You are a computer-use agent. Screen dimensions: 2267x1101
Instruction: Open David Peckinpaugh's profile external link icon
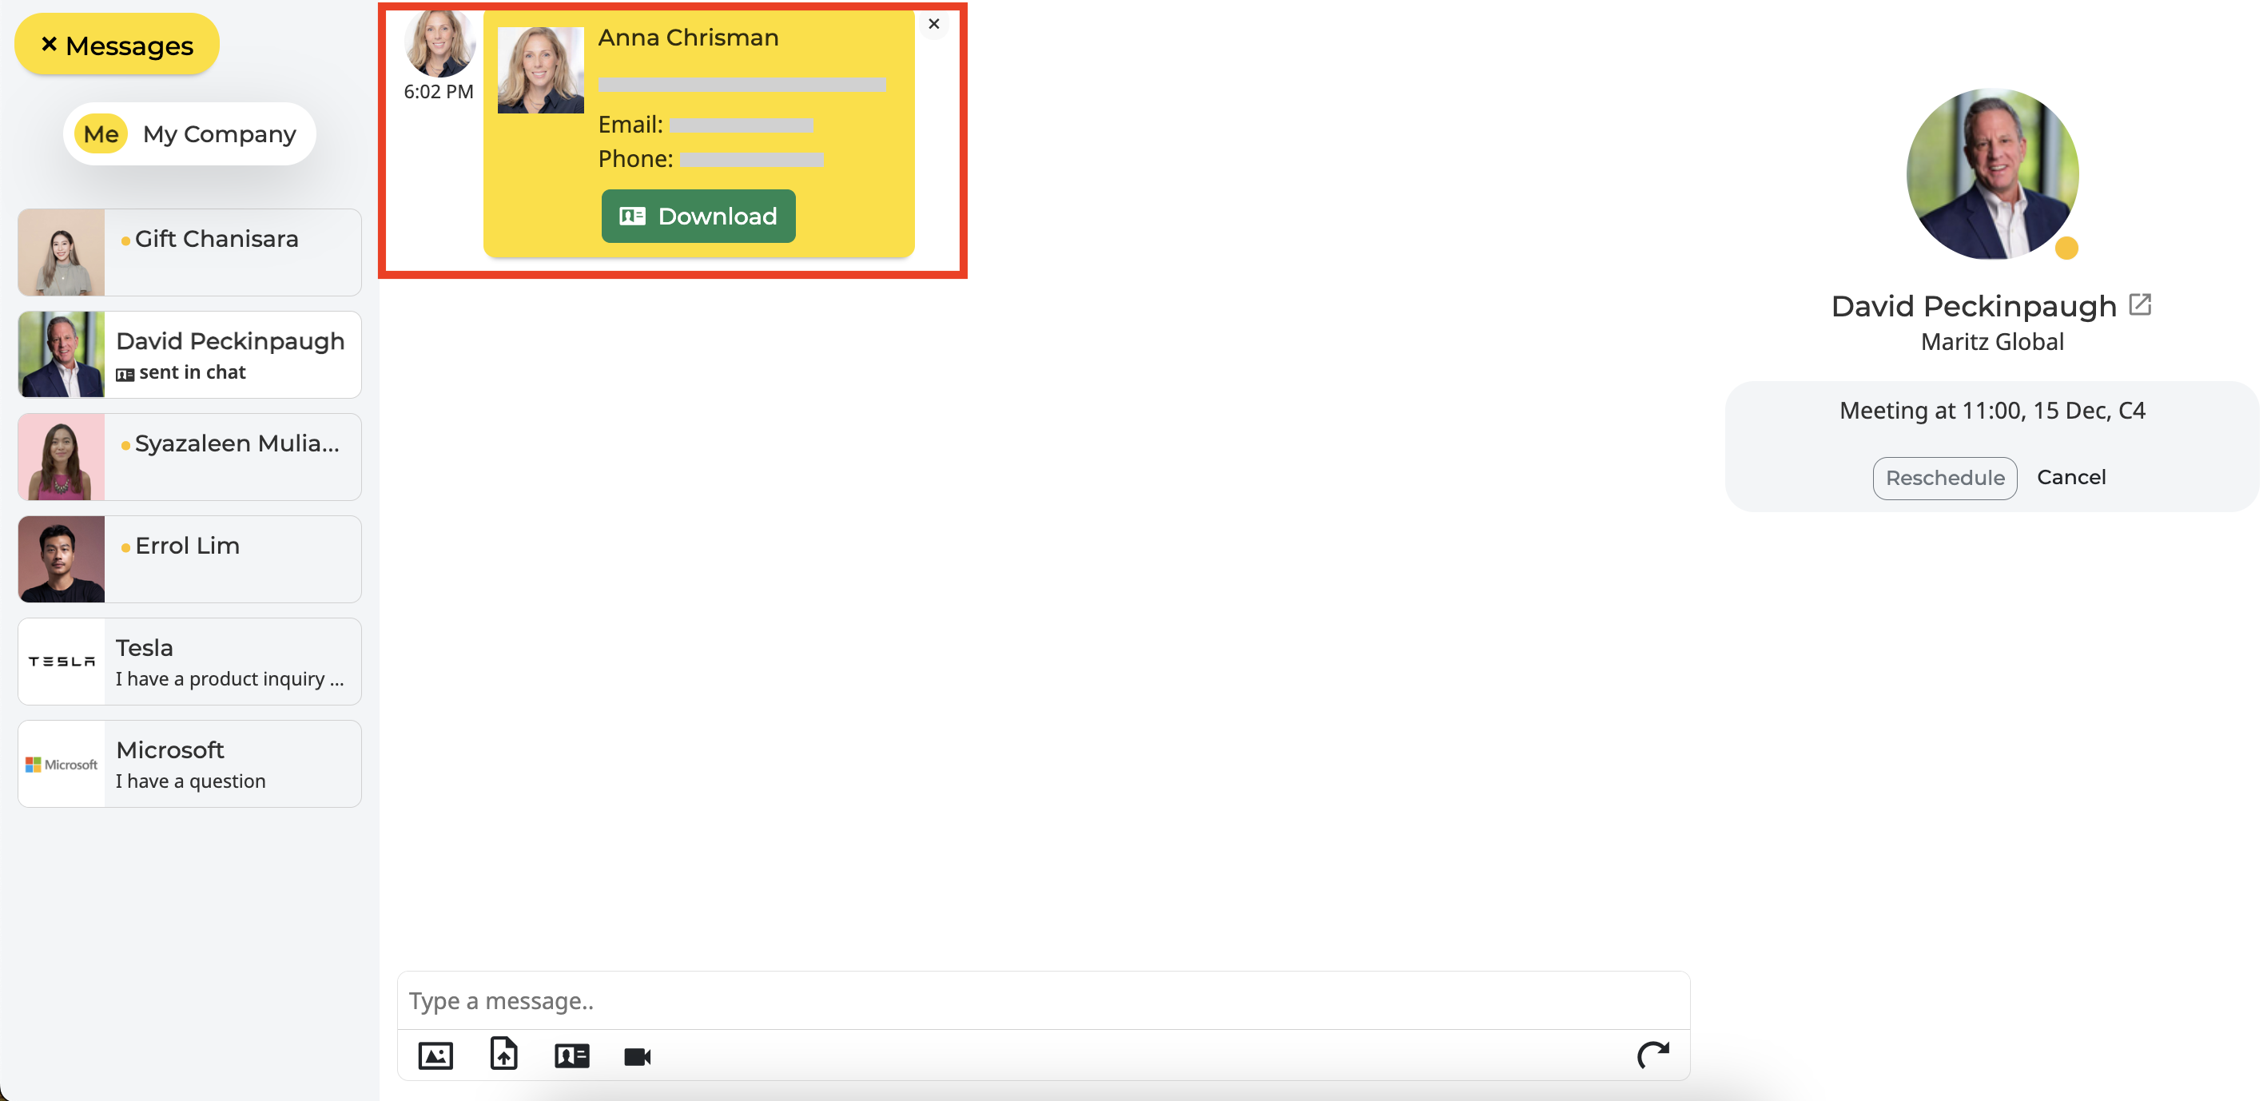pos(2139,305)
